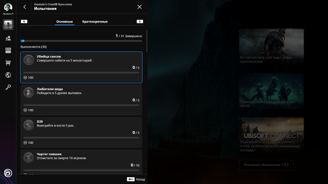The height and width of the screenshot is (184, 328).
Task: Click the Выиграйте в кости 5 раз description
Action: pos(55,126)
